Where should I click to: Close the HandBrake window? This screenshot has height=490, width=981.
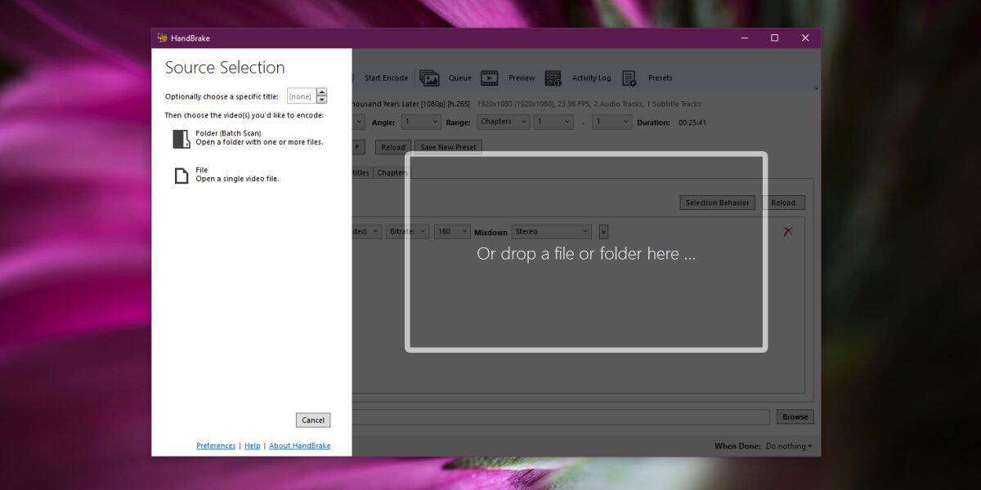805,38
